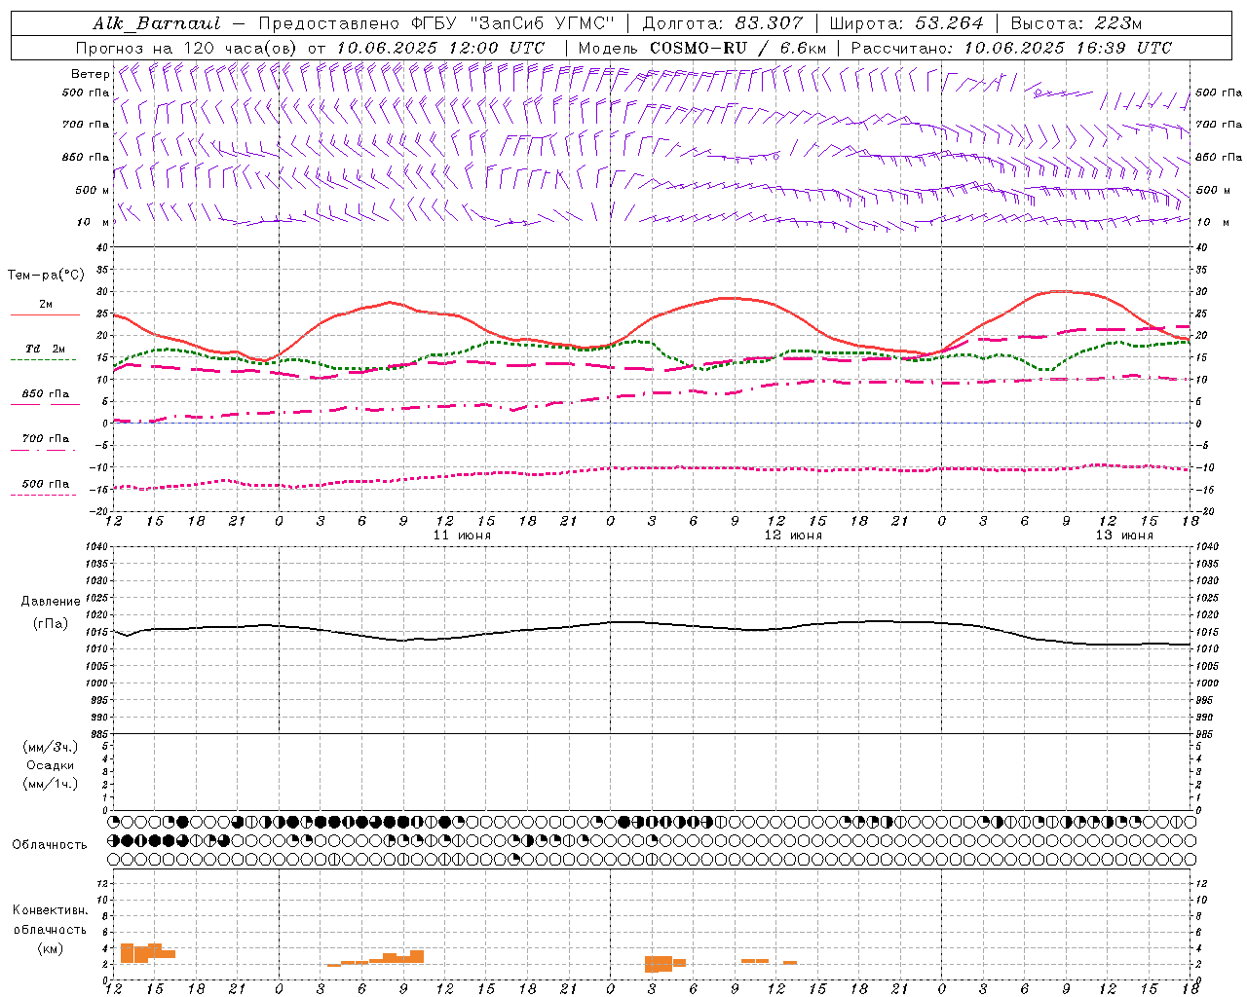This screenshot has height=997, width=1247.
Task: Click the (мм/3ч.) precipitation unit label
Action: [x=51, y=747]
